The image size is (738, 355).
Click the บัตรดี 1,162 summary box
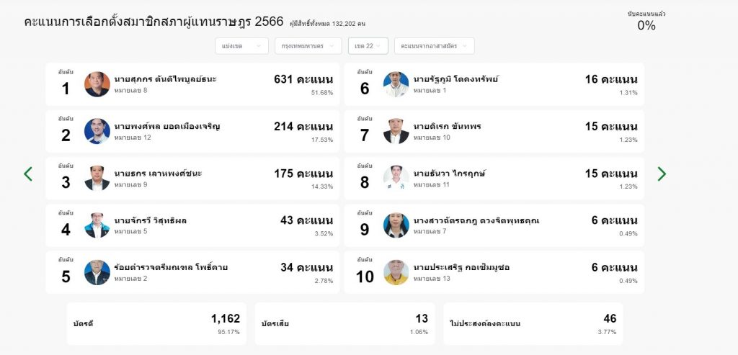pyautogui.click(x=156, y=323)
